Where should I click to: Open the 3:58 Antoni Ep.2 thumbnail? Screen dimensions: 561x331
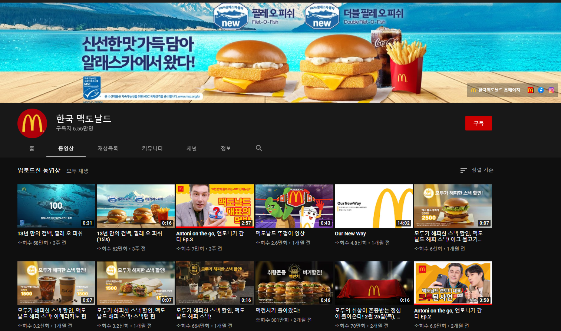[x=453, y=283]
